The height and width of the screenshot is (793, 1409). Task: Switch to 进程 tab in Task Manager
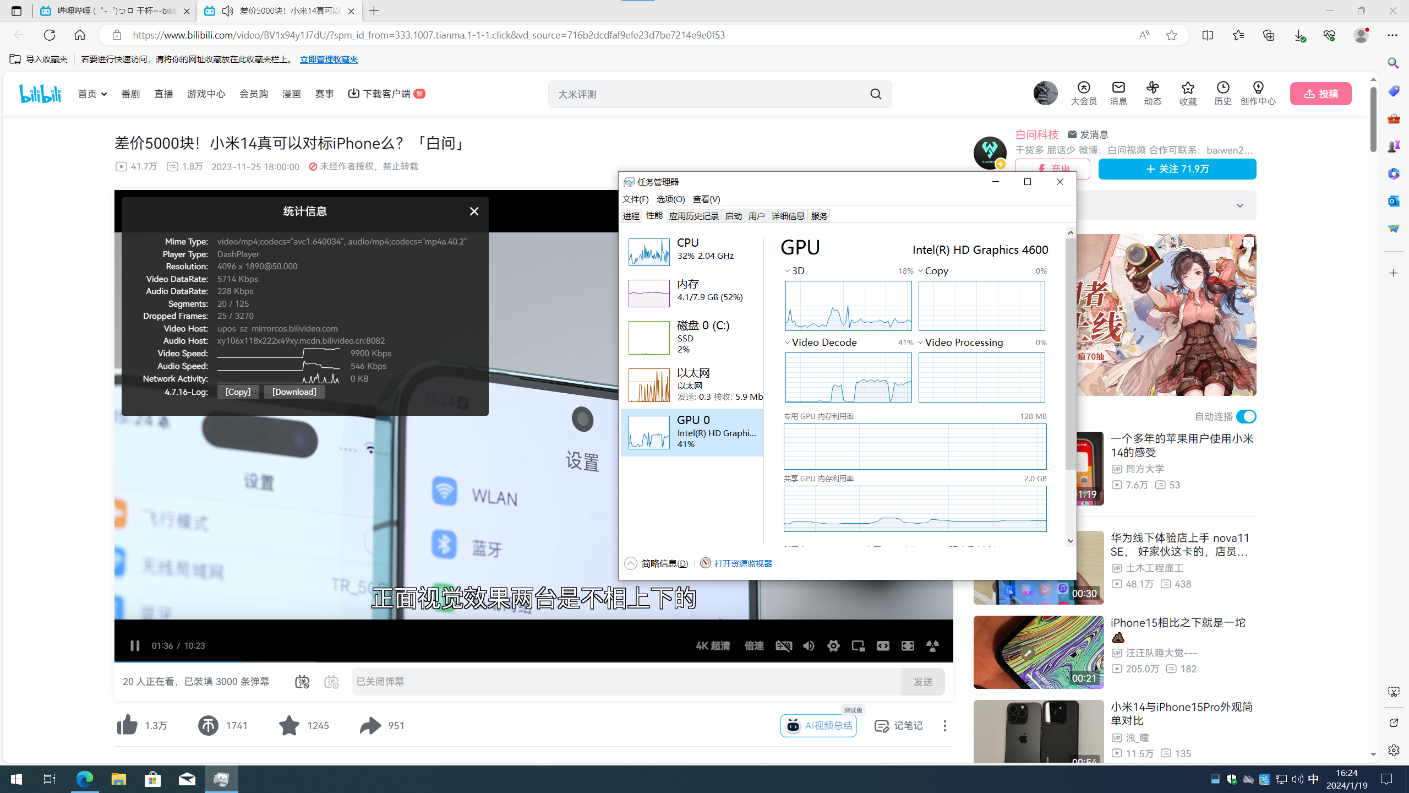pyautogui.click(x=631, y=216)
